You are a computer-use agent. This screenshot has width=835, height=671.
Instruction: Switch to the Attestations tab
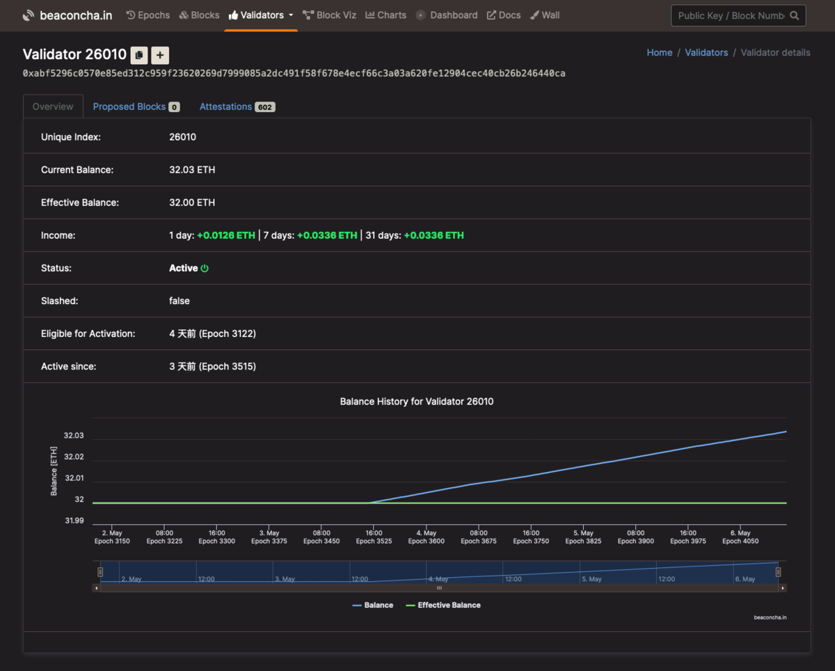click(237, 106)
